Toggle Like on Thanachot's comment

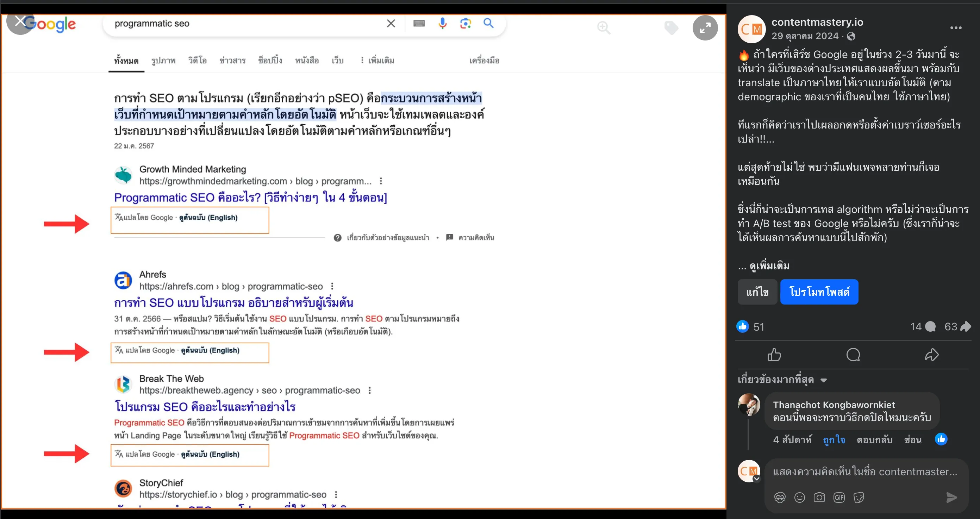[x=834, y=440]
